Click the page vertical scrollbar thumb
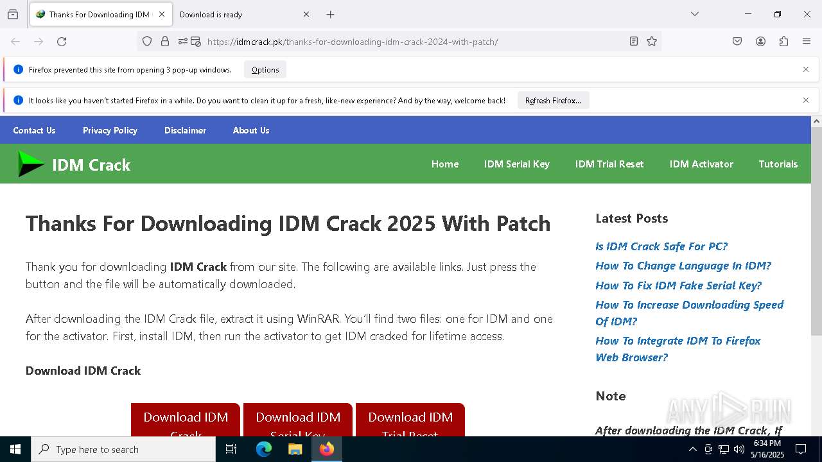Image resolution: width=822 pixels, height=462 pixels. pyautogui.click(x=816, y=231)
